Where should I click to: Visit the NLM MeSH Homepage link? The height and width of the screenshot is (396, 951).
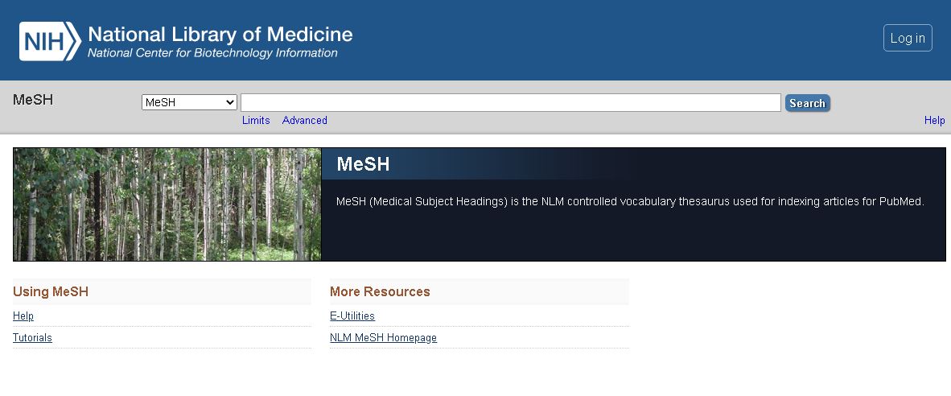[x=383, y=338]
